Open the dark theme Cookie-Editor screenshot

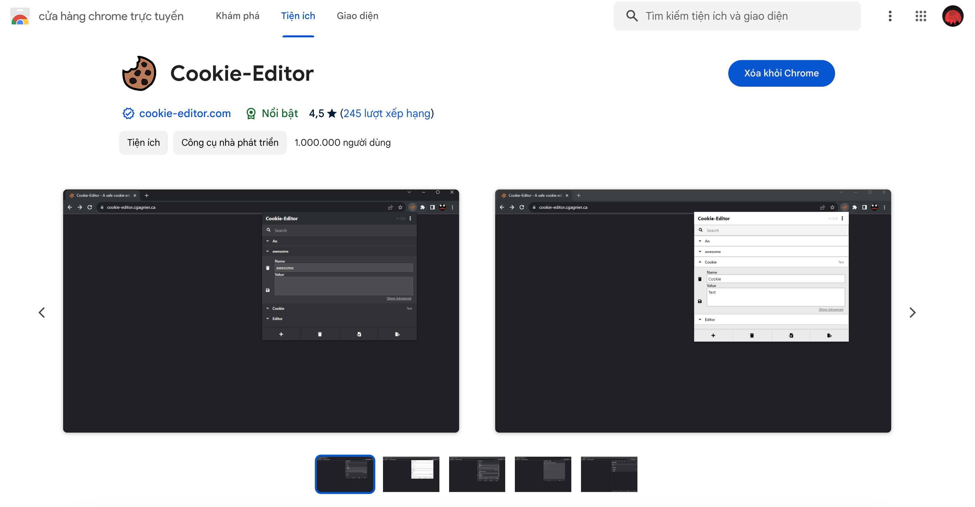click(261, 311)
